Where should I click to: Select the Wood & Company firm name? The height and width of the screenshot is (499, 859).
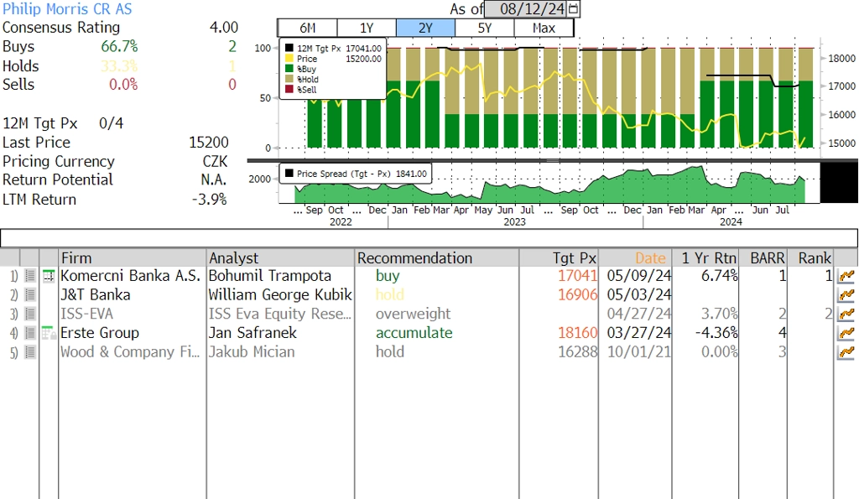tap(130, 352)
